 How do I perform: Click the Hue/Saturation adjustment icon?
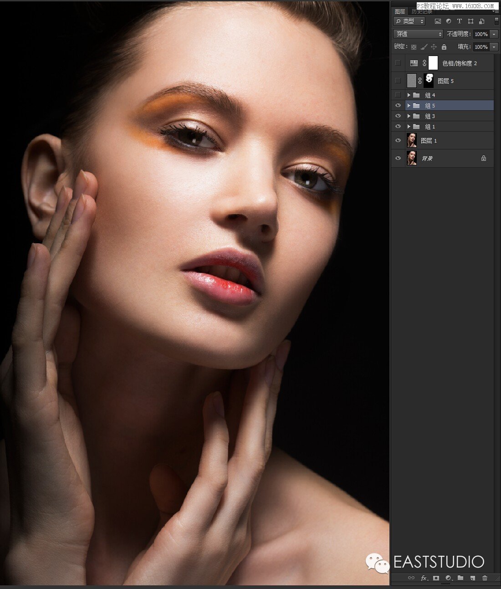coord(414,63)
